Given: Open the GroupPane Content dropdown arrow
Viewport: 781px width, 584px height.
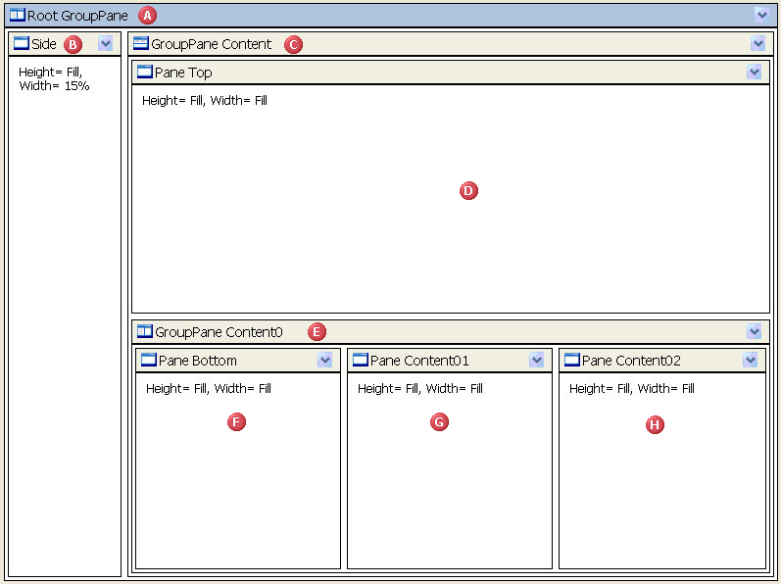Looking at the screenshot, I should (757, 44).
